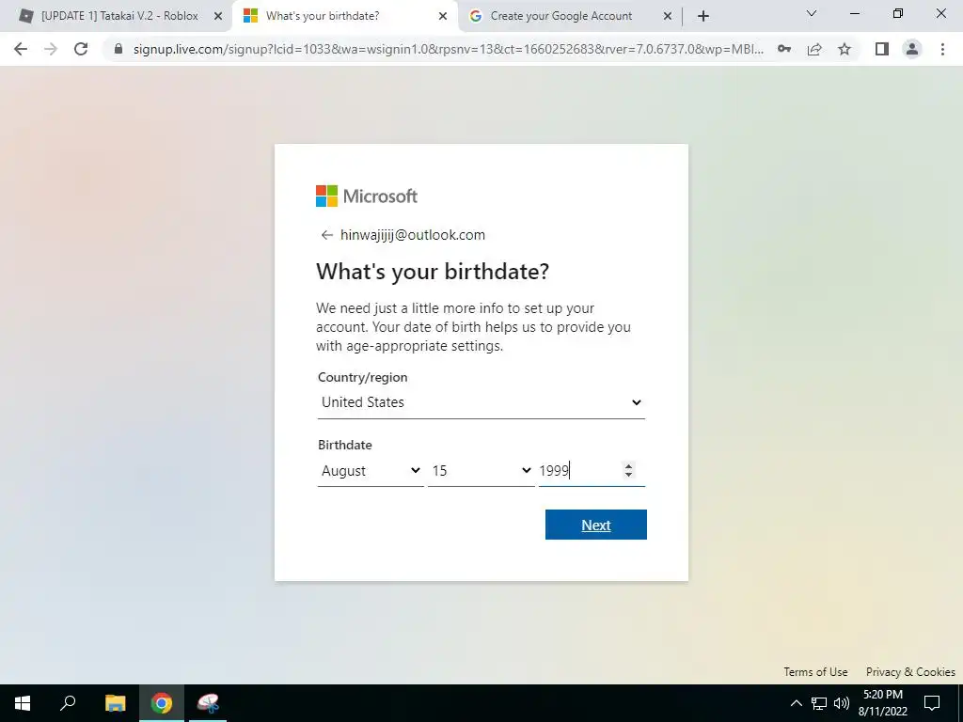Click the Chrome taskbar icon
This screenshot has width=963, height=722.
[162, 703]
